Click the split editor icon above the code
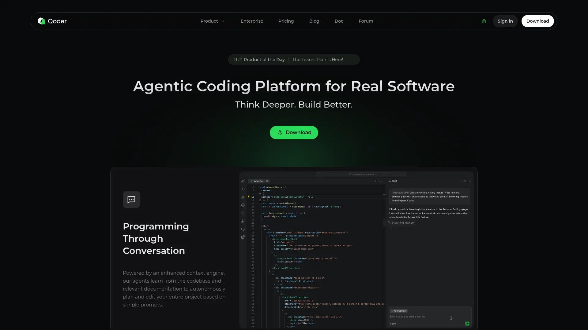 click(x=377, y=181)
